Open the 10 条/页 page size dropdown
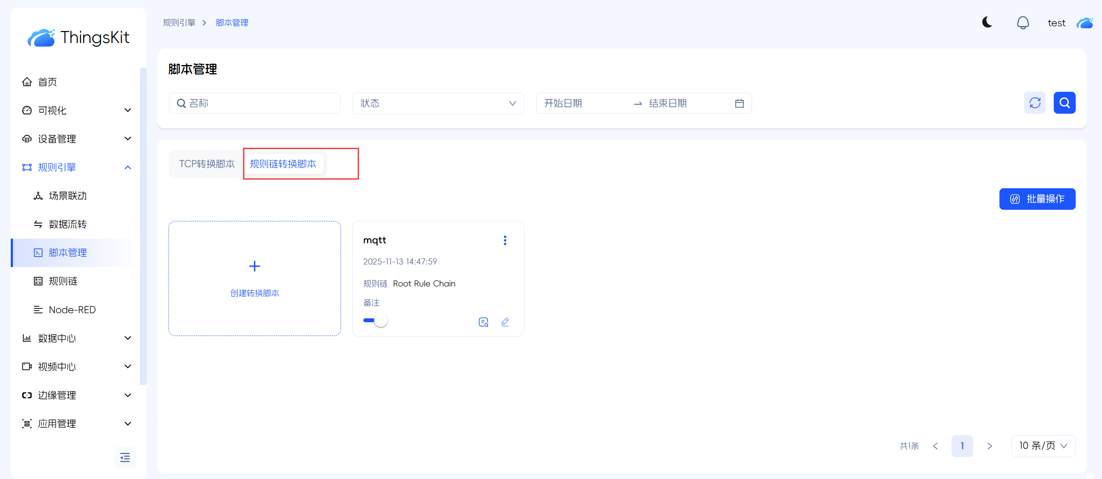1102x479 pixels. click(x=1043, y=446)
